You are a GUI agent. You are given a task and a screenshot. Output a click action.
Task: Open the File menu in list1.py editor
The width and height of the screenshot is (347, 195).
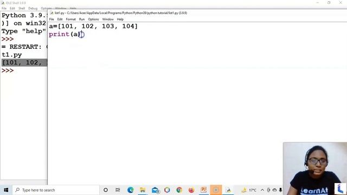pos(52,19)
